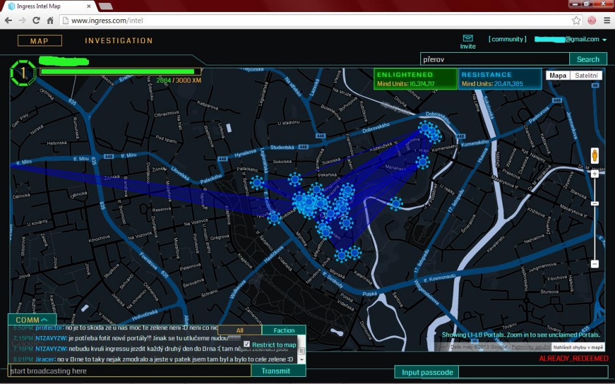Switch COMM to the Faction tab

(284, 331)
